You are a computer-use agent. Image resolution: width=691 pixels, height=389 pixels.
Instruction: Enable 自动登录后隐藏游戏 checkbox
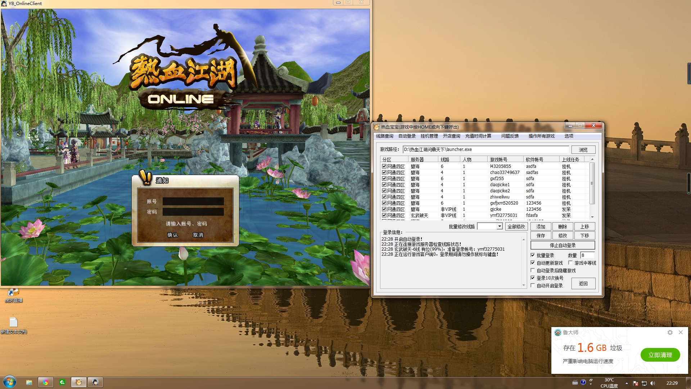533,270
